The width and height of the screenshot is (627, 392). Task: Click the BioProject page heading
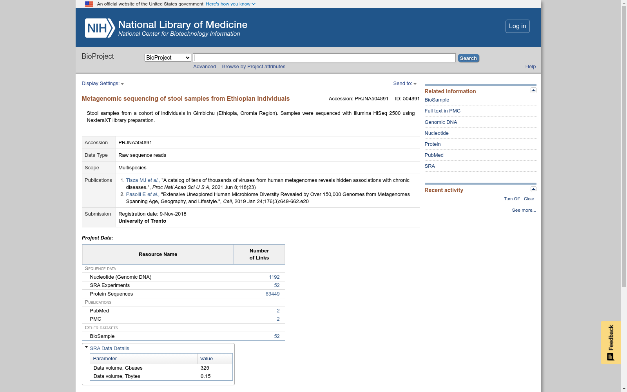coord(98,56)
